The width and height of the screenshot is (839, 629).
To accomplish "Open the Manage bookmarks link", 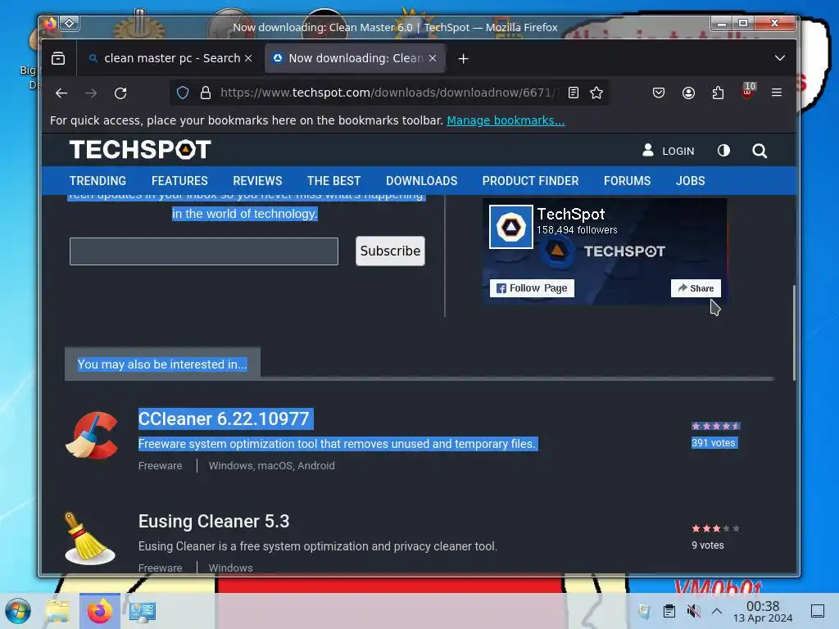I will (x=506, y=120).
